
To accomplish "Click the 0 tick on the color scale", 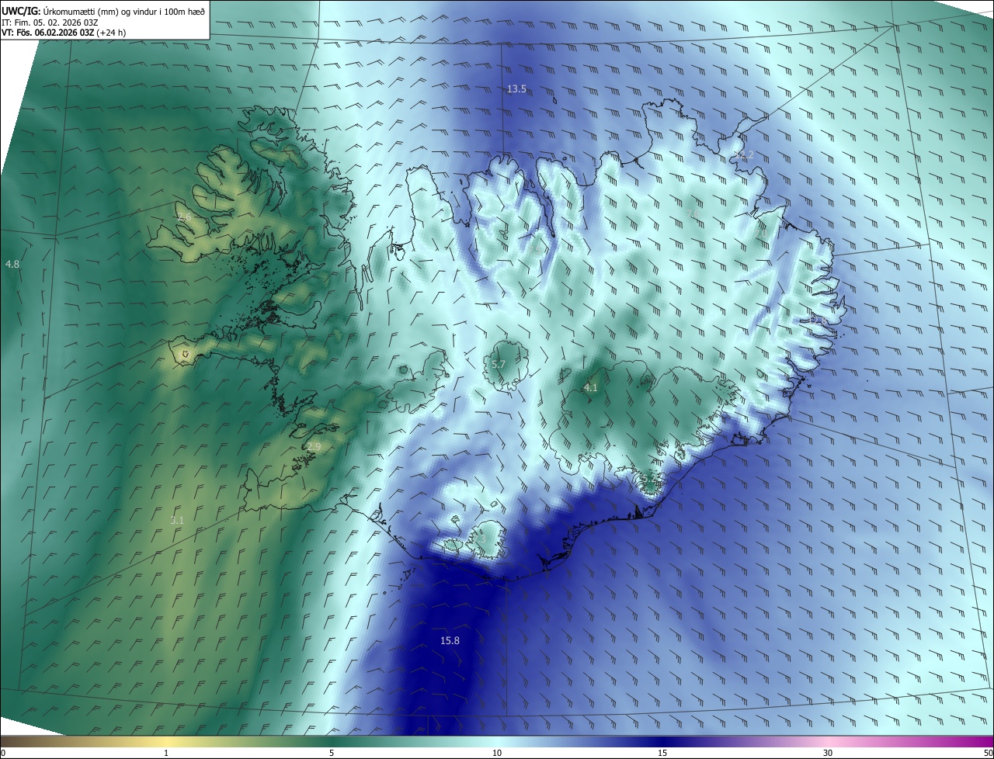I will (x=3, y=753).
